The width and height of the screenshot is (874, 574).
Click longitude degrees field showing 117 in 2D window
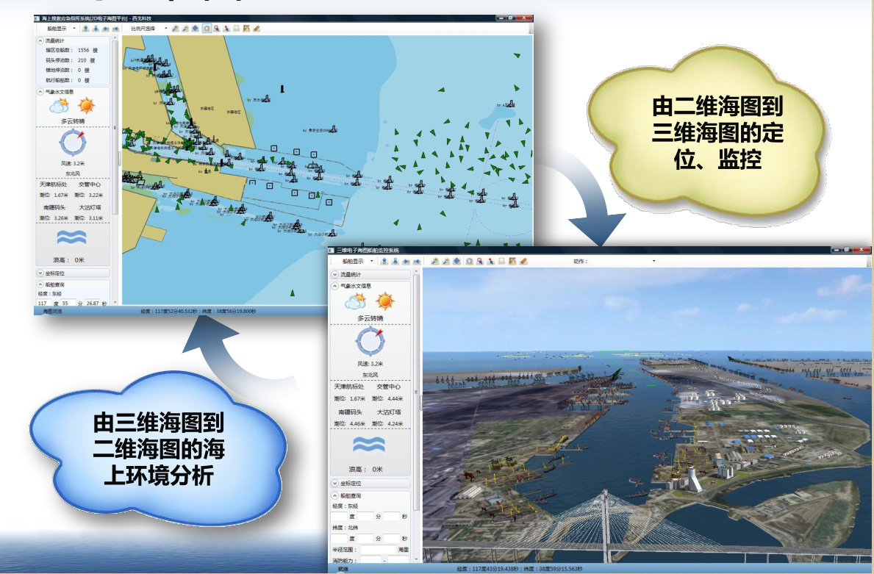tap(44, 303)
